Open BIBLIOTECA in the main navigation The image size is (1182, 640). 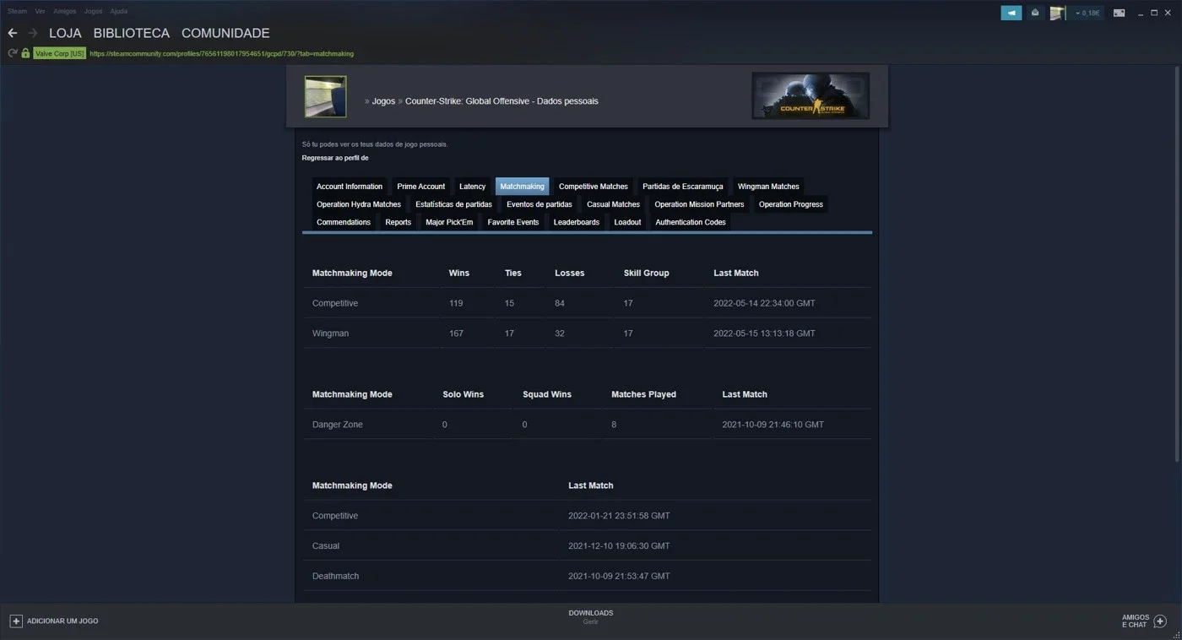[132, 33]
